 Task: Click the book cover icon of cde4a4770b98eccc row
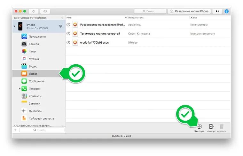click(x=75, y=42)
